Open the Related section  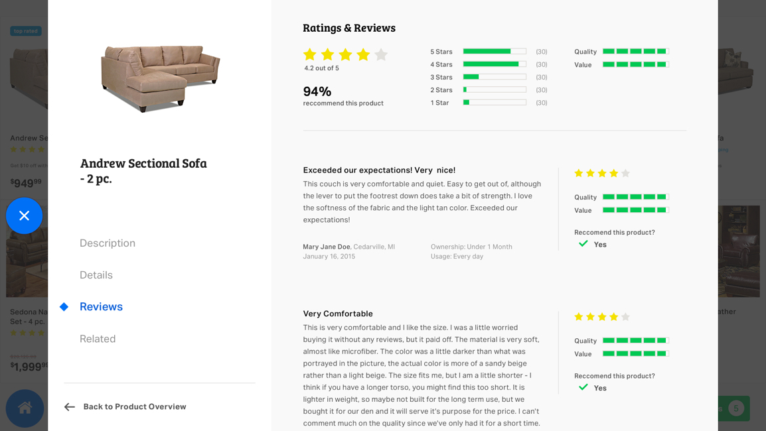[x=98, y=339]
